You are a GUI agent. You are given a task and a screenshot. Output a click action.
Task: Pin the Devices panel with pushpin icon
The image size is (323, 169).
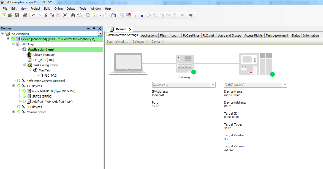point(94,29)
